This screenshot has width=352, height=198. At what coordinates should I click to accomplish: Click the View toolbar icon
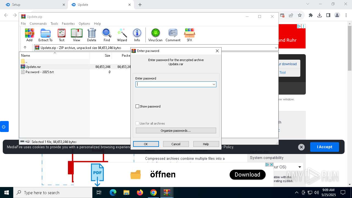(76, 35)
